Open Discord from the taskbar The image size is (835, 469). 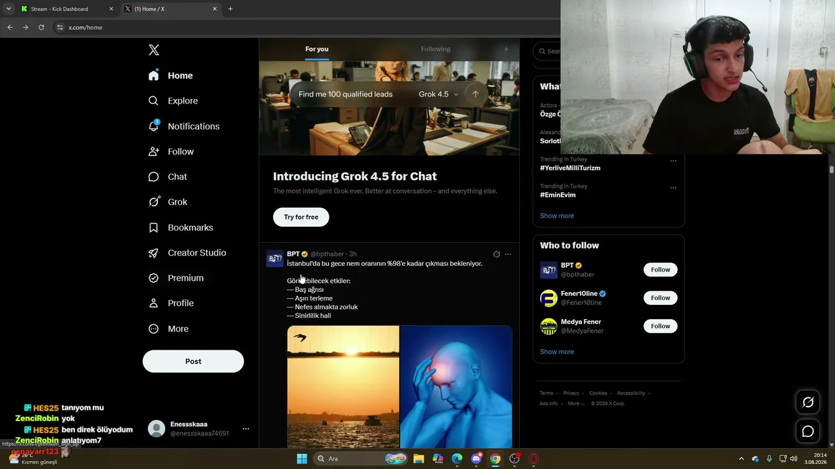coord(476,459)
